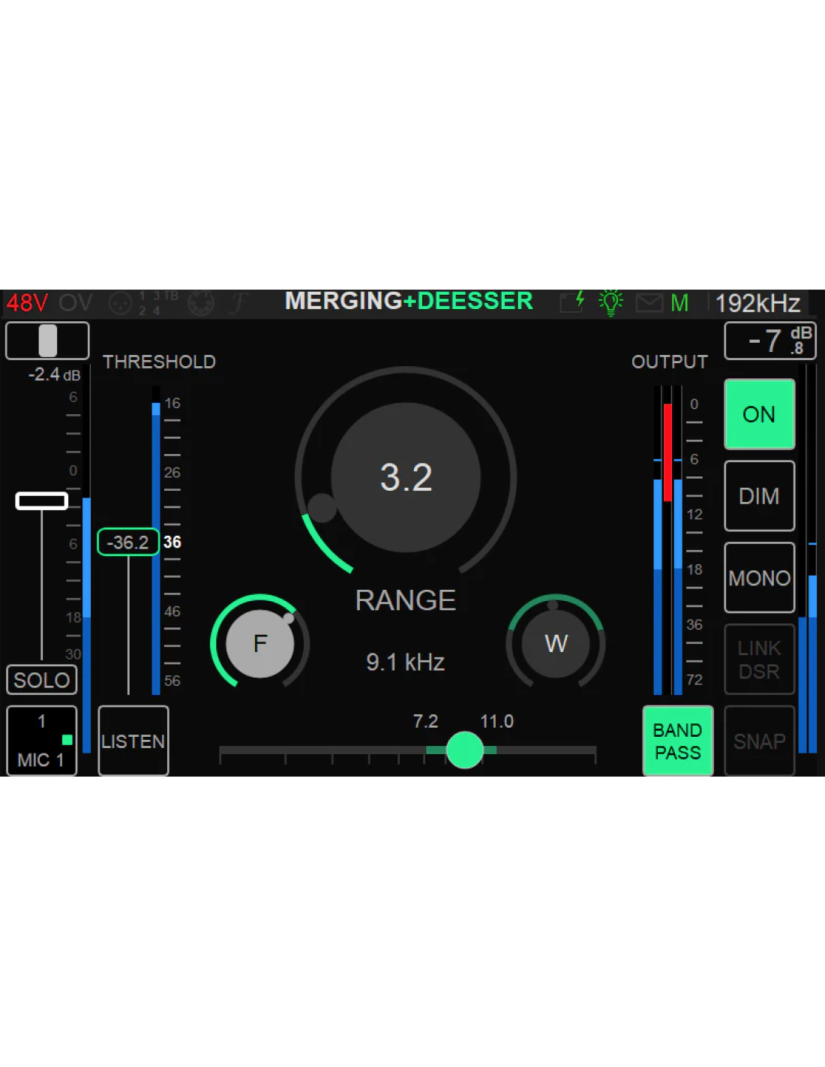Click the -2.4 dB input gain readout
This screenshot has width=825, height=1067.
(54, 374)
